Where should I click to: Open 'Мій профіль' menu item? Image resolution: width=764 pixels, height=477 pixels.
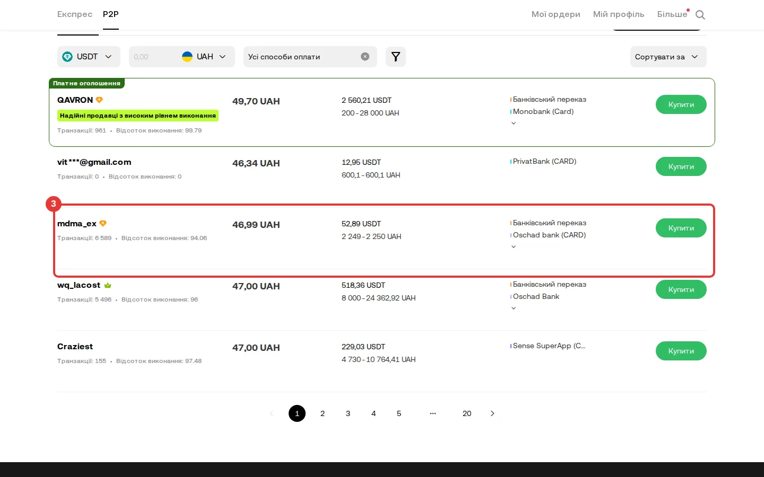pyautogui.click(x=619, y=14)
